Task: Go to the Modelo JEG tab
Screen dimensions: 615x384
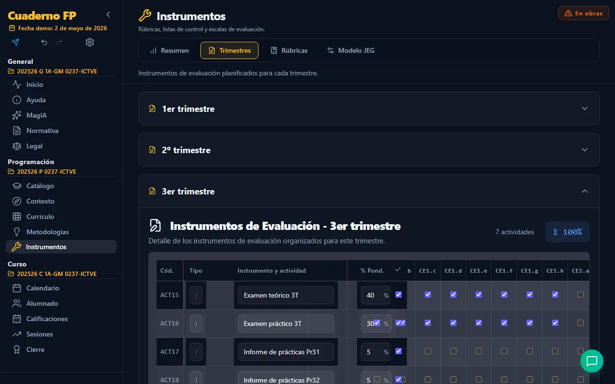Action: point(351,50)
